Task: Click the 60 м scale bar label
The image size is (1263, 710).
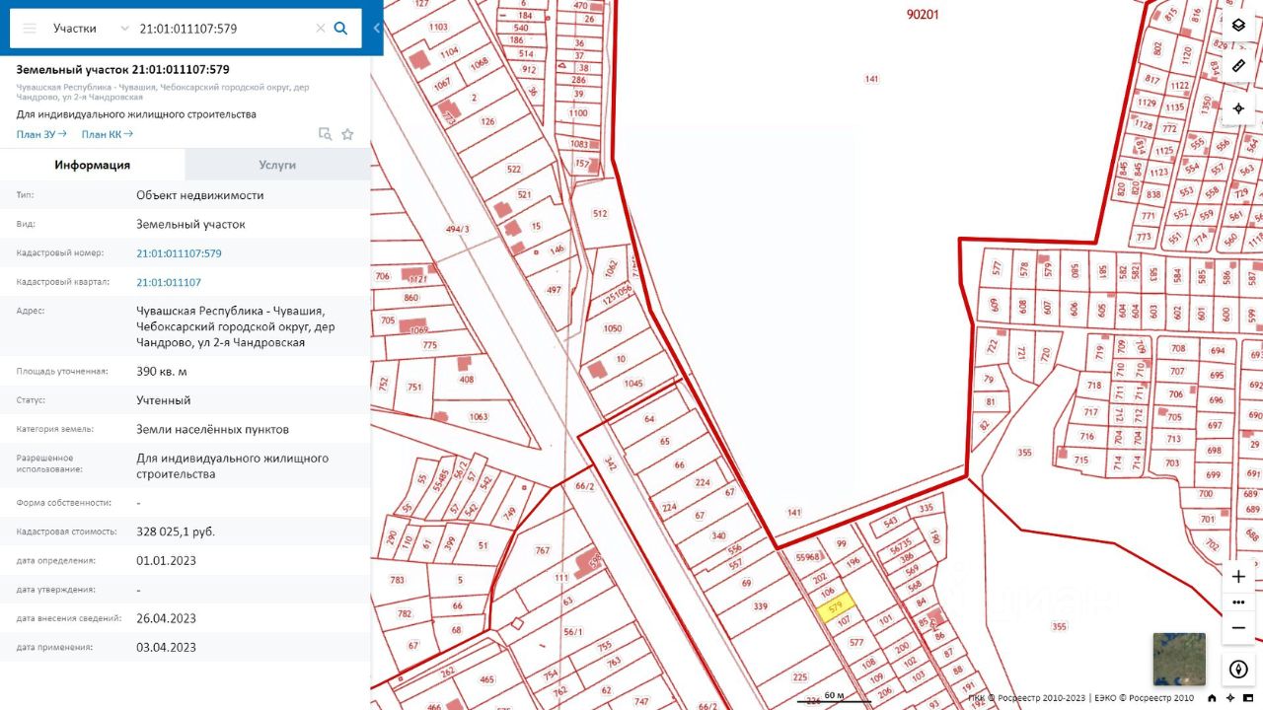Action: click(835, 695)
